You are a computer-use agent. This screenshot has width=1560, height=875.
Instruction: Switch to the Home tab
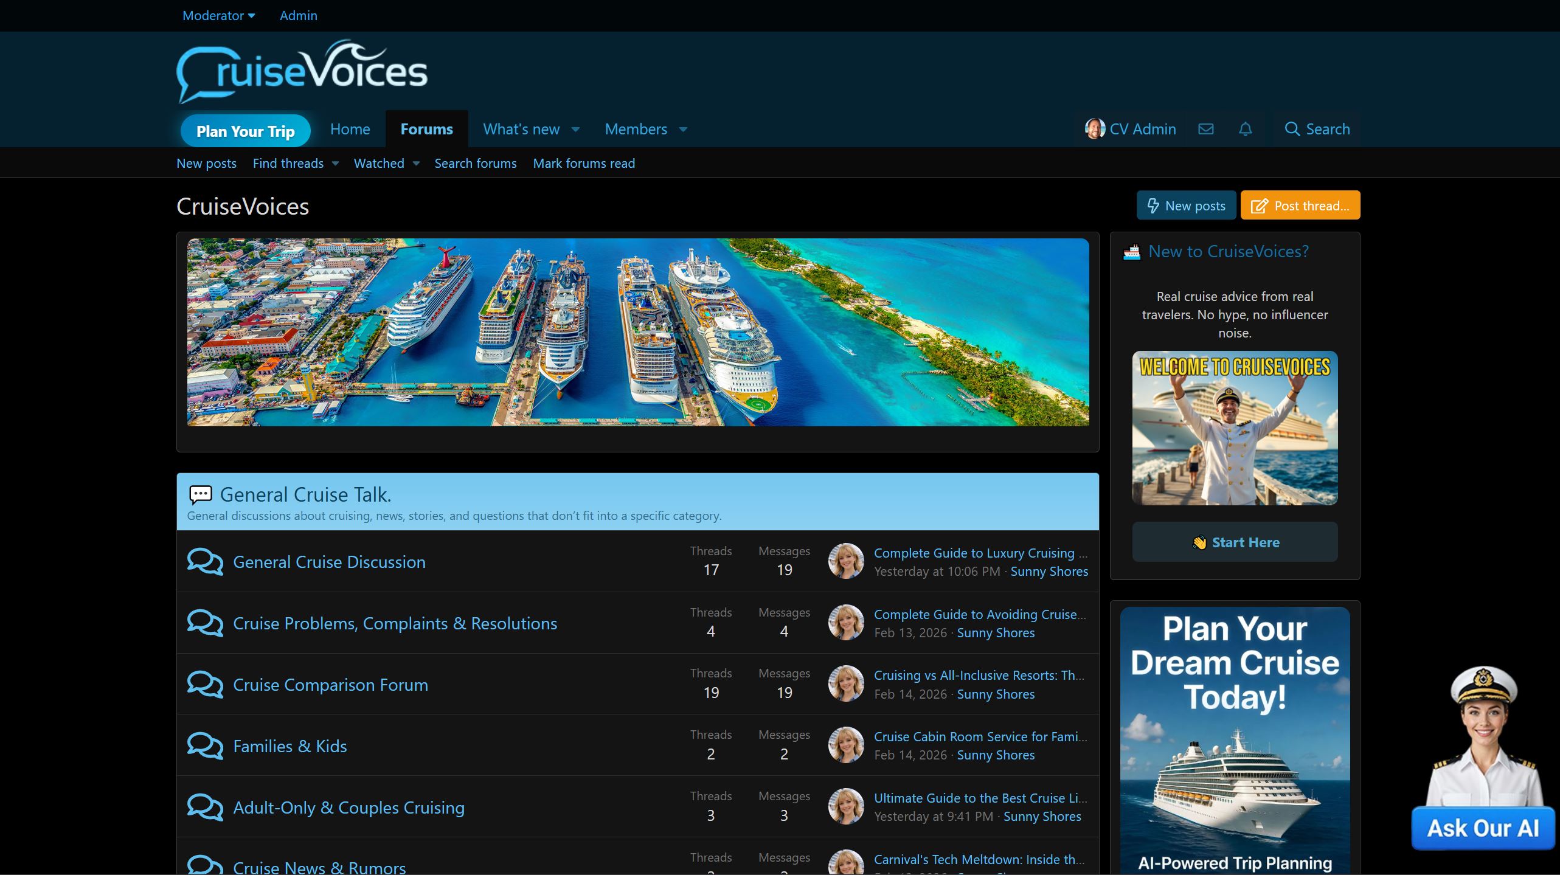350,129
